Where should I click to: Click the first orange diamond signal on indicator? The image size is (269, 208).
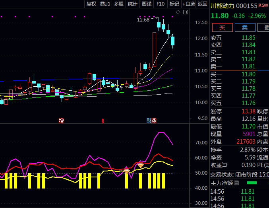click(x=127, y=171)
